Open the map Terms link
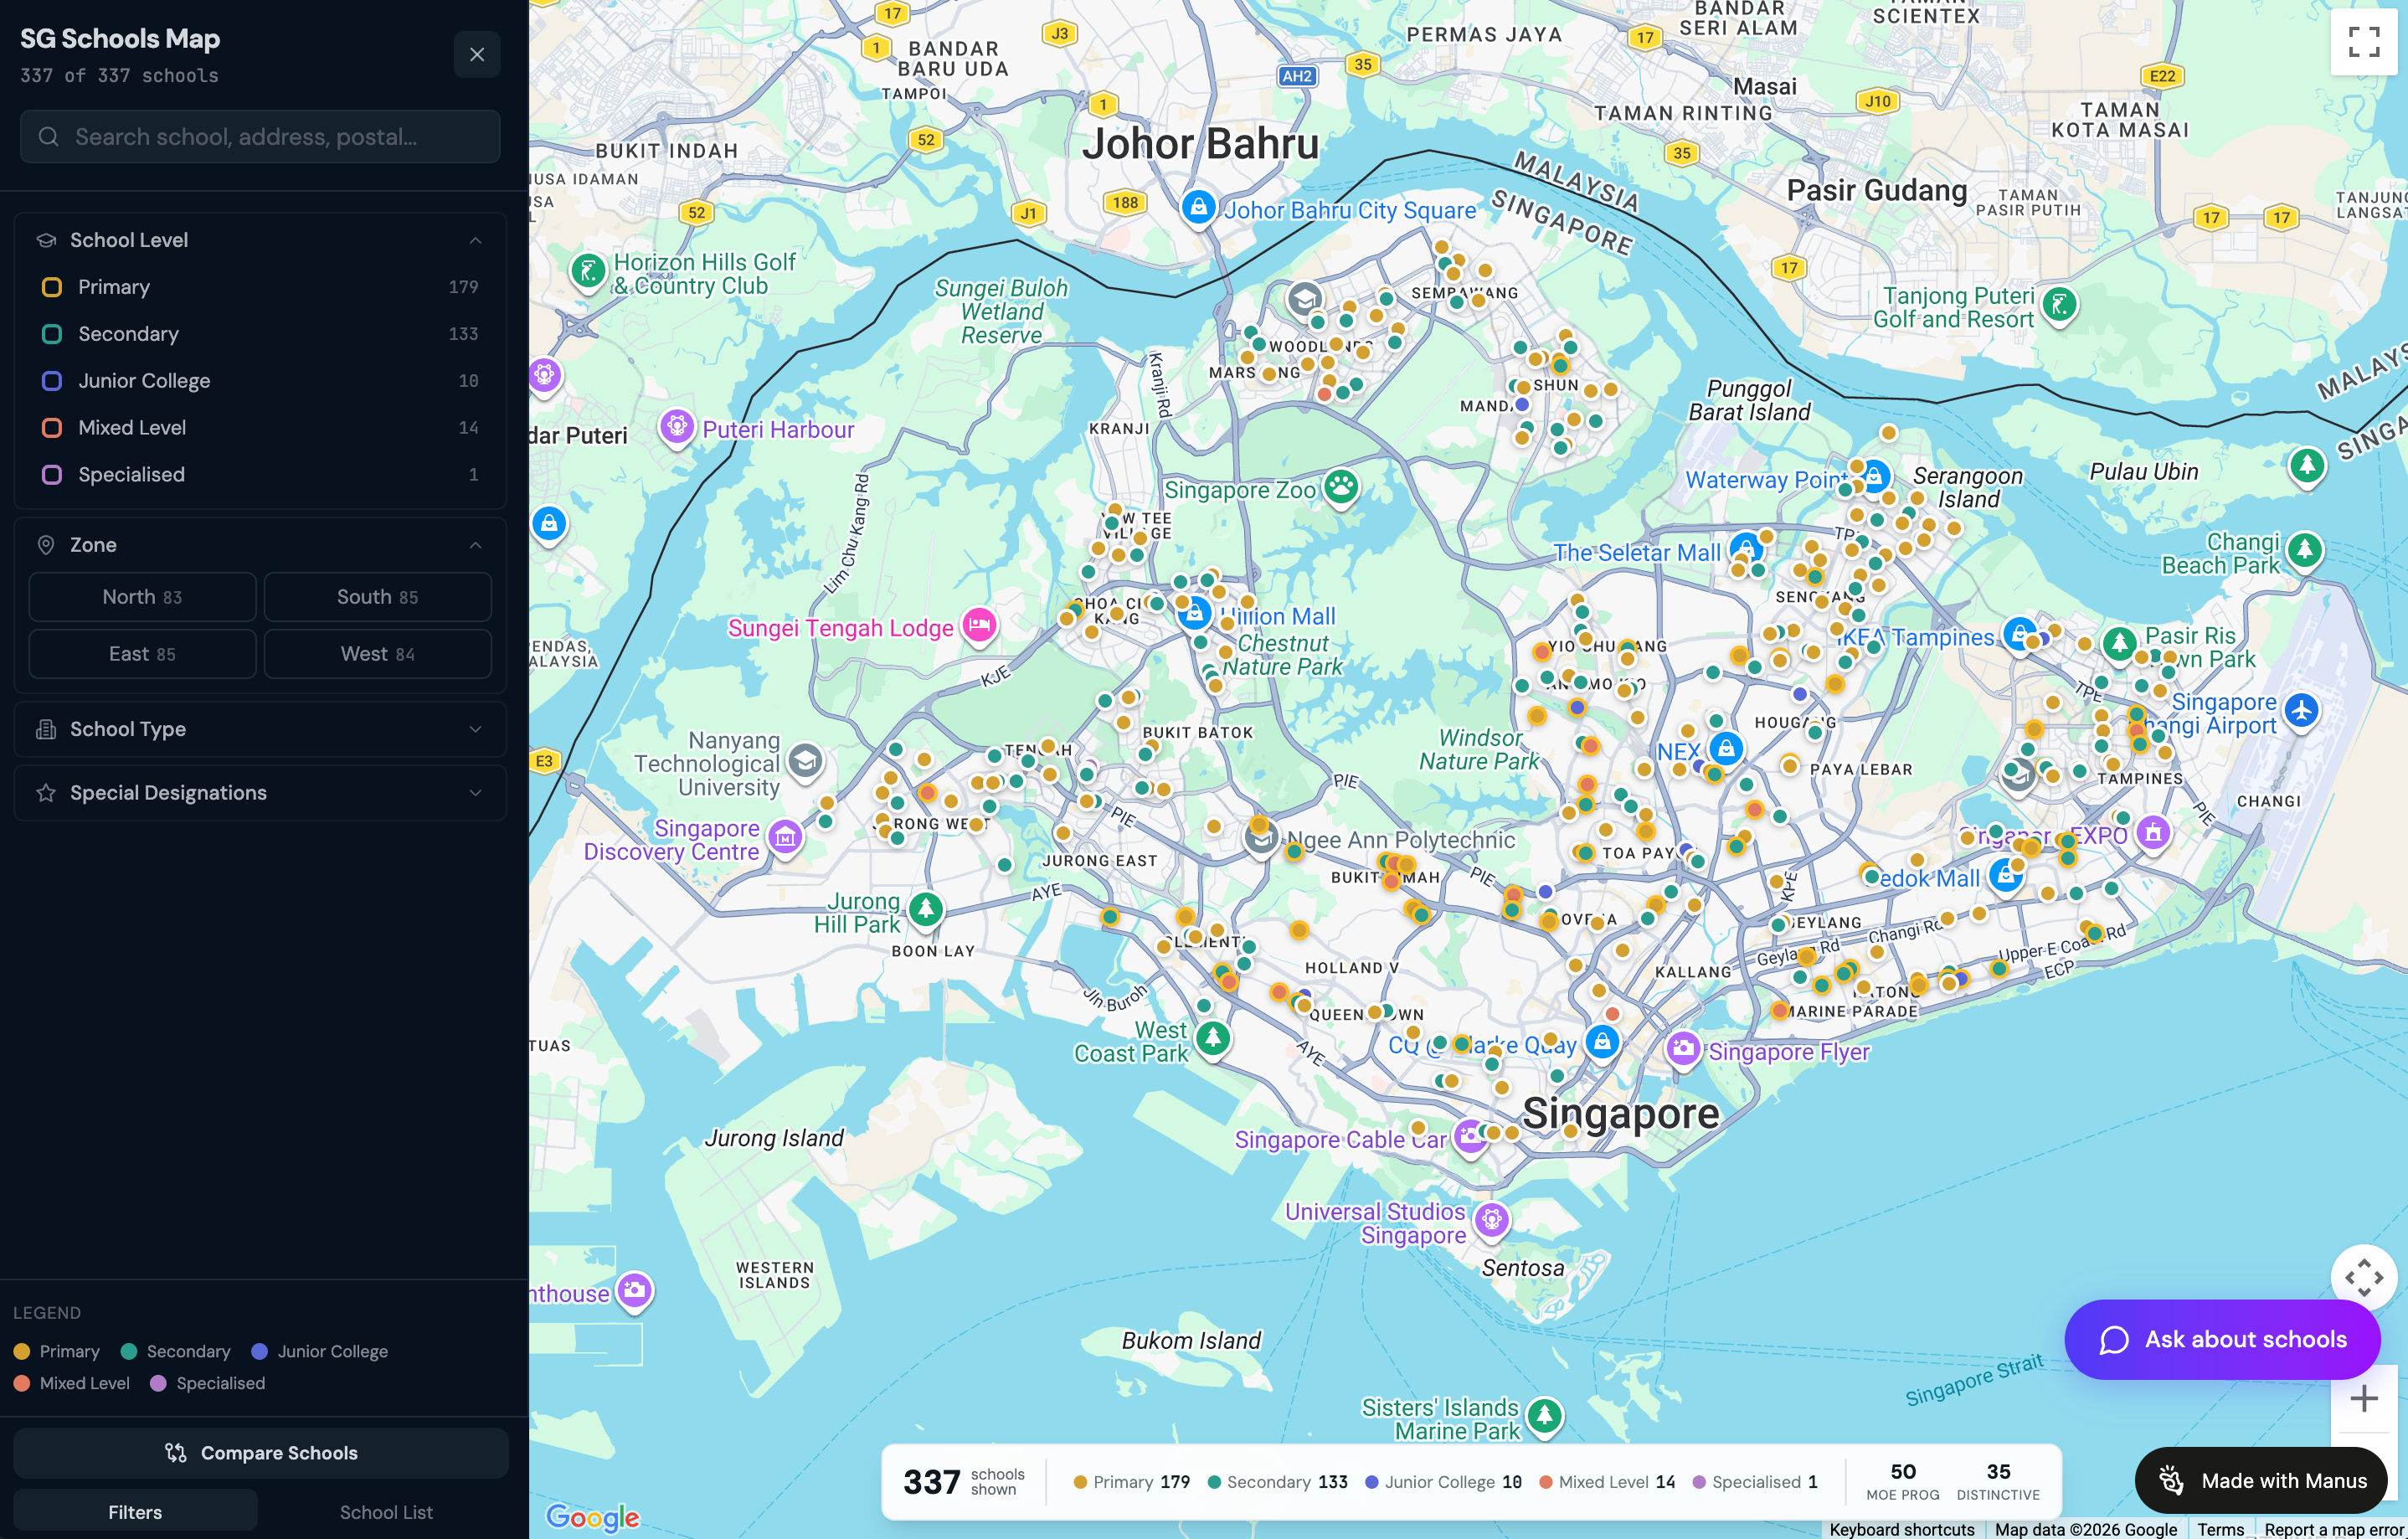2408x1539 pixels. tap(2221, 1529)
